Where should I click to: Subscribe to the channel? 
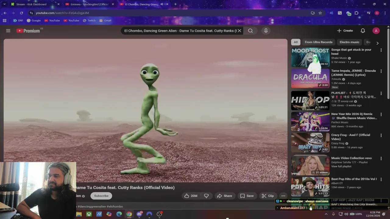click(101, 196)
